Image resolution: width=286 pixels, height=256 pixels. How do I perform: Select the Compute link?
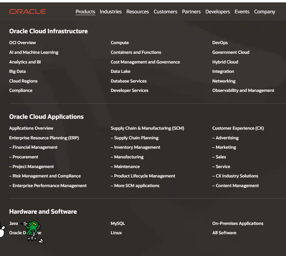[120, 43]
